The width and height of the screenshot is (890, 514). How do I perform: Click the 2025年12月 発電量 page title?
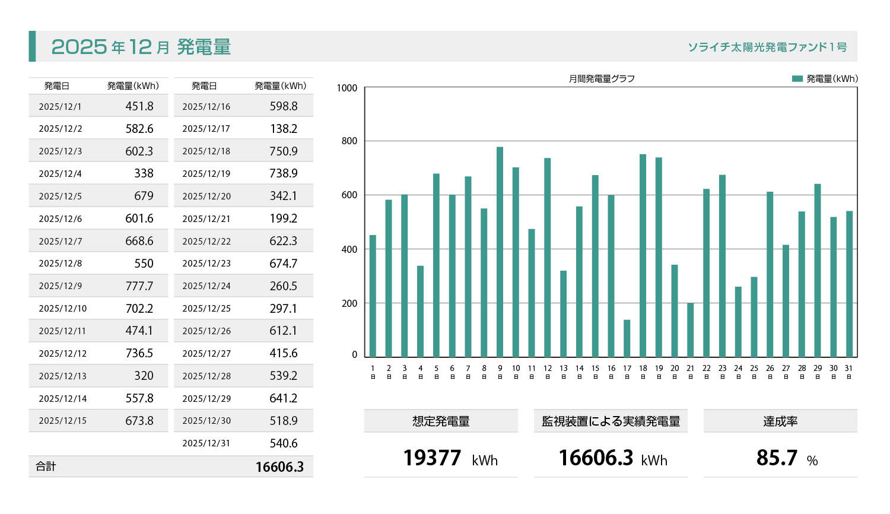141,47
